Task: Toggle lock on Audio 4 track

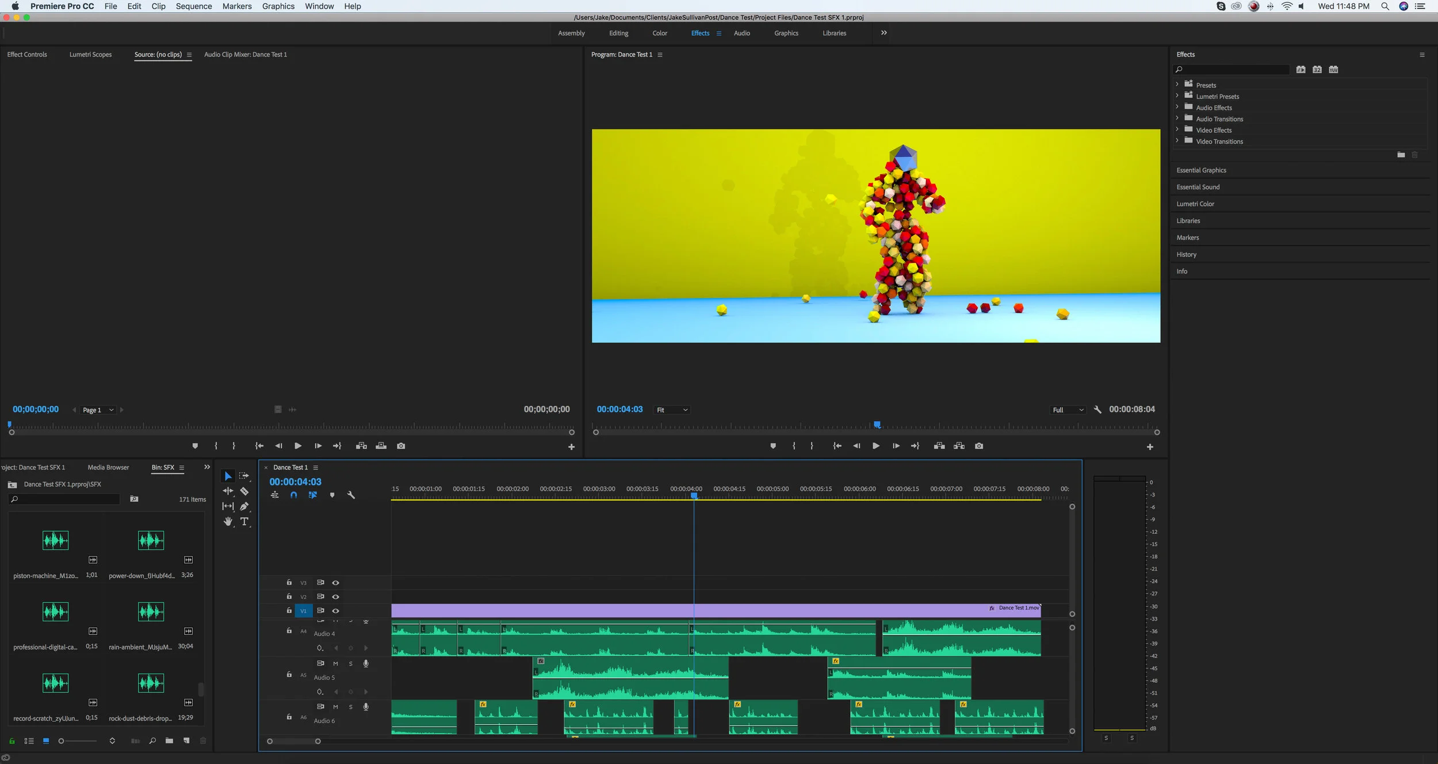Action: click(289, 631)
